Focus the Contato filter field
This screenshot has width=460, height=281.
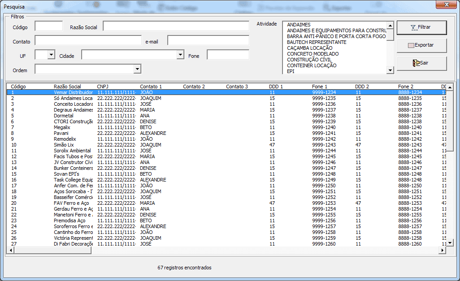(x=88, y=40)
